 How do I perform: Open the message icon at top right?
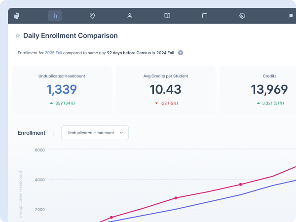(291, 16)
